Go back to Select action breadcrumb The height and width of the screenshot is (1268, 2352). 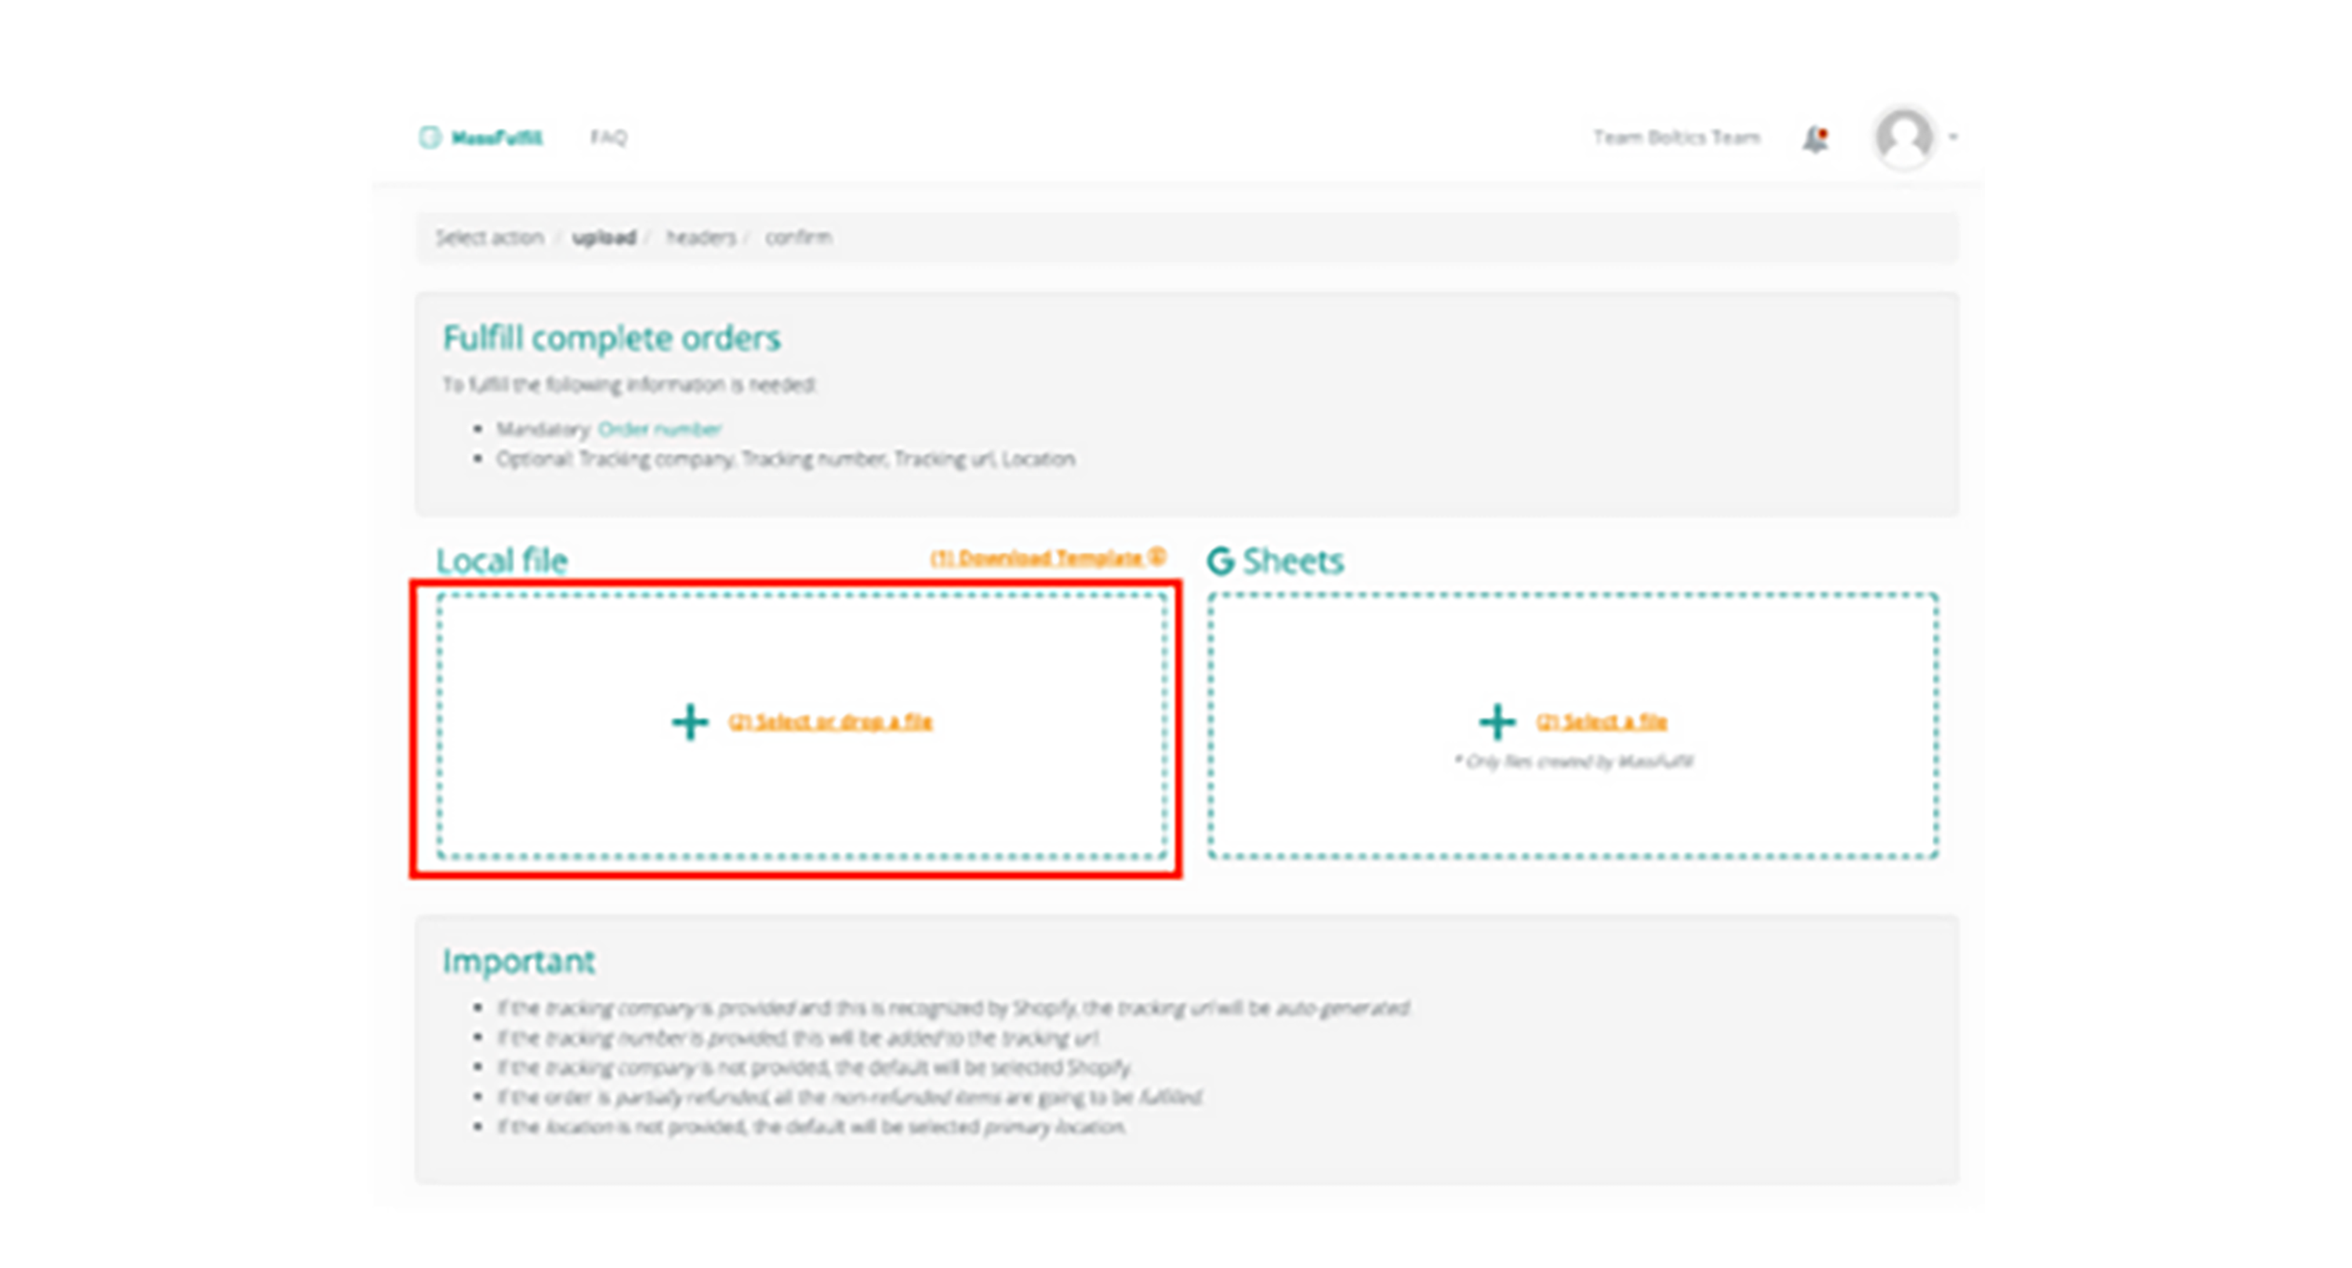click(489, 237)
